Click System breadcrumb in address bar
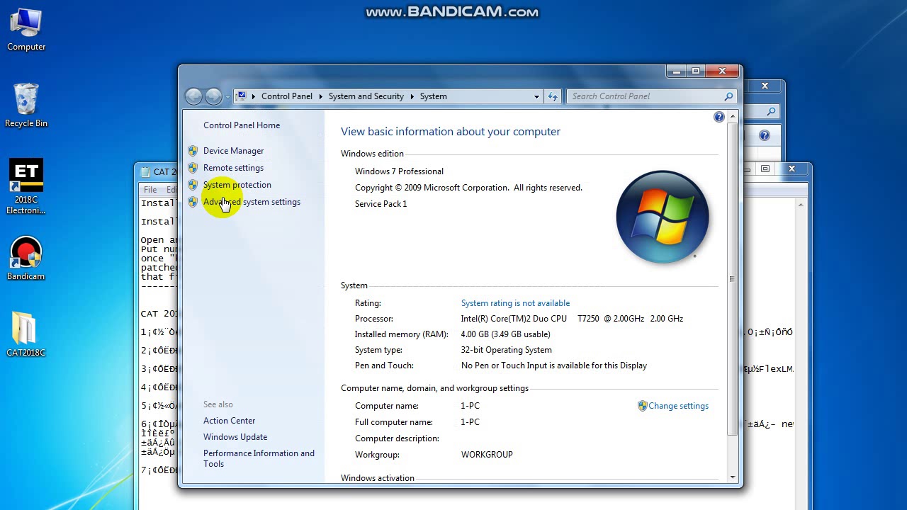Image resolution: width=907 pixels, height=510 pixels. (433, 96)
